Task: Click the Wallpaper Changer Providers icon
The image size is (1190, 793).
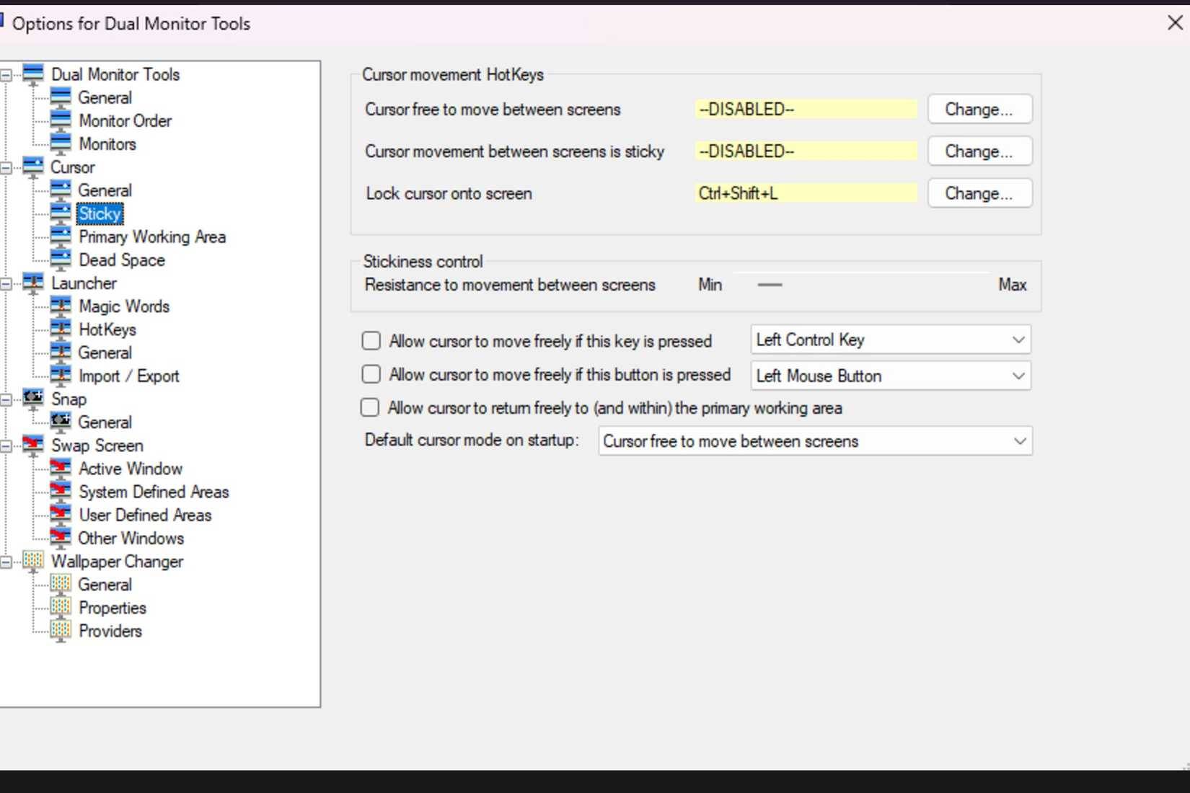Action: click(61, 631)
